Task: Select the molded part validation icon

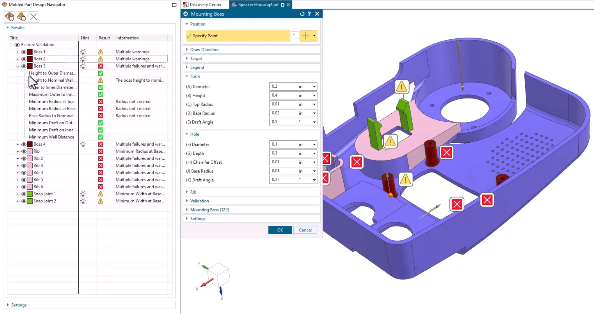Action: point(9,17)
